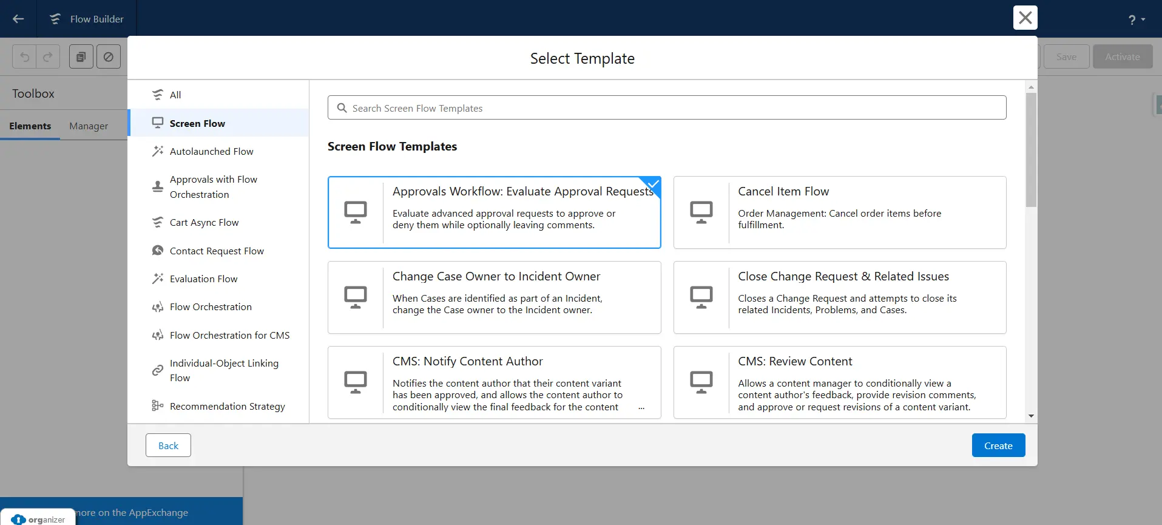Switch to the Elements tab
This screenshot has width=1162, height=525.
[30, 126]
